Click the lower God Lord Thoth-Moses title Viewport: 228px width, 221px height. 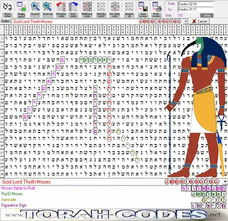coord(27,182)
